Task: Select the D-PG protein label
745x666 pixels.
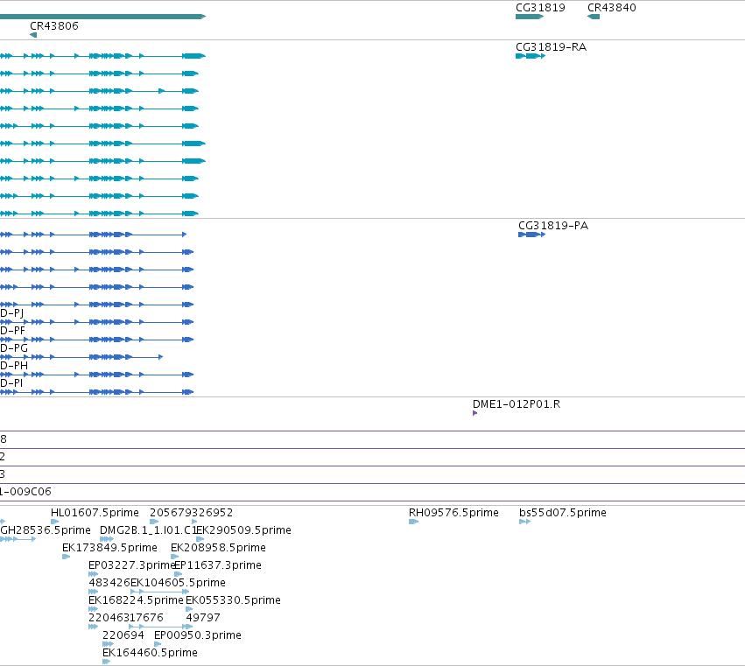Action: click(x=14, y=348)
